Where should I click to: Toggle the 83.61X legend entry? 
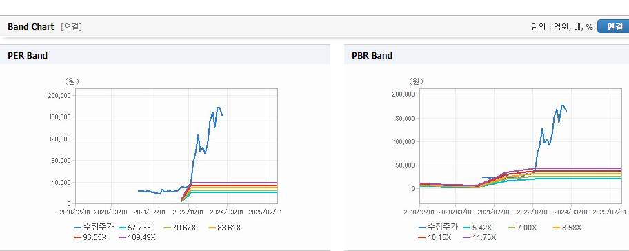click(x=225, y=228)
